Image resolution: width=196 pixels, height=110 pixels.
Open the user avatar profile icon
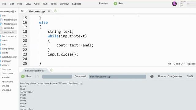[x=174, y=4]
